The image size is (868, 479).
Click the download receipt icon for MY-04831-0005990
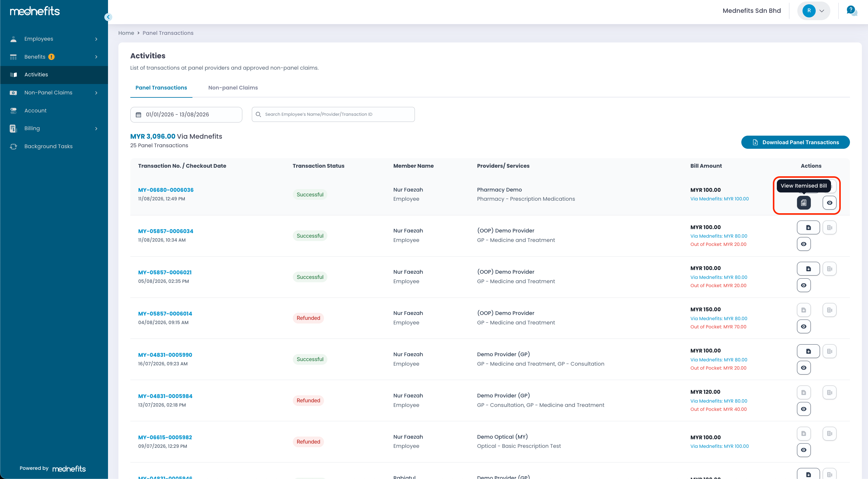(x=808, y=351)
